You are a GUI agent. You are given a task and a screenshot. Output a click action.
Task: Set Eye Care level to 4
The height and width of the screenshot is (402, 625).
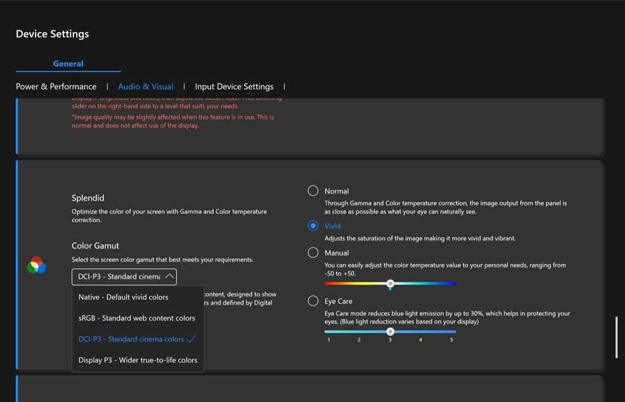[x=421, y=332]
